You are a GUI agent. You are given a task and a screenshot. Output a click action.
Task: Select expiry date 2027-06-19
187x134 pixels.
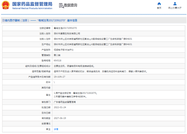pos(60,118)
